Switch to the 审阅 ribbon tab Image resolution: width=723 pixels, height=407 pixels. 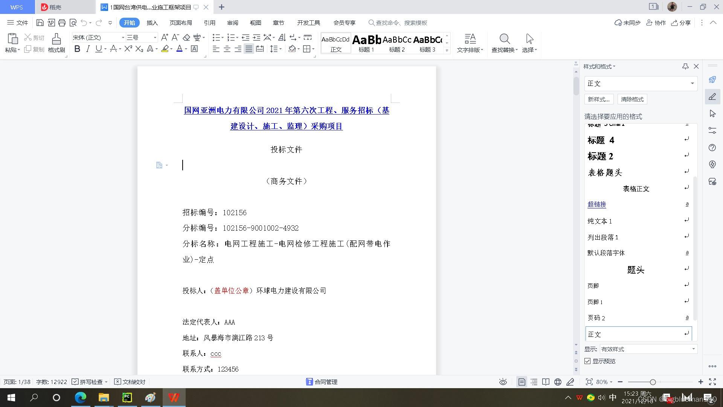pyautogui.click(x=233, y=23)
